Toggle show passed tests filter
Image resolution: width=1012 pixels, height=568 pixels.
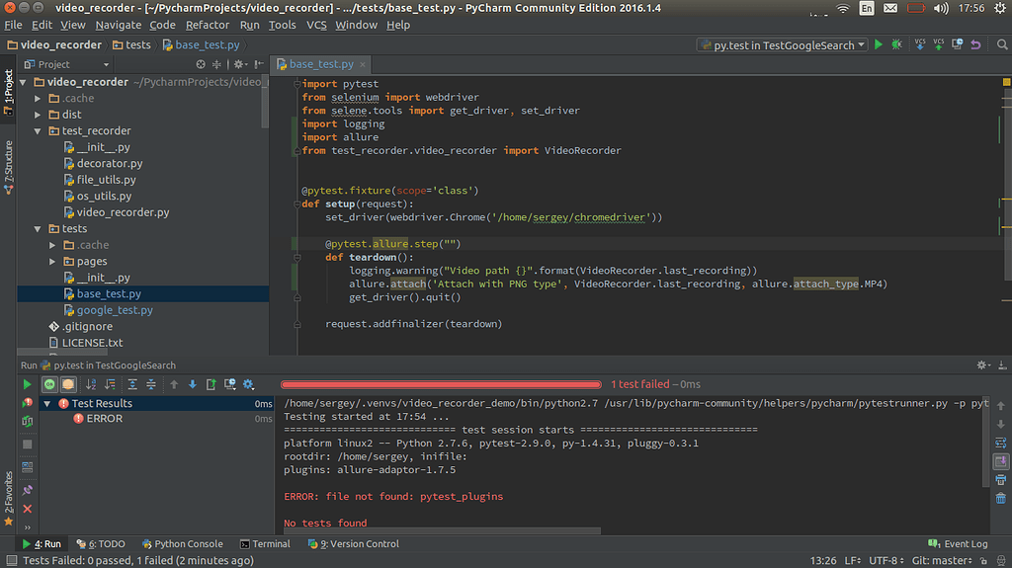tap(49, 384)
